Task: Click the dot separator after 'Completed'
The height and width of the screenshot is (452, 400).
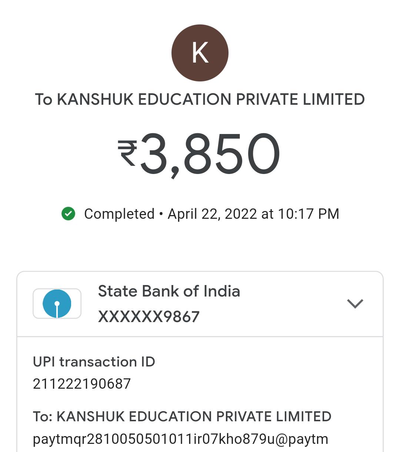Action: pos(161,214)
